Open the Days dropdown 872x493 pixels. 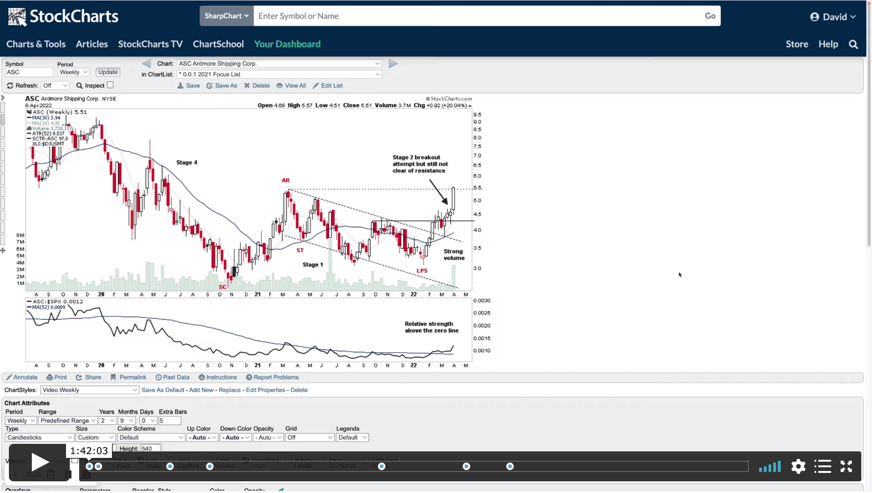pos(148,421)
